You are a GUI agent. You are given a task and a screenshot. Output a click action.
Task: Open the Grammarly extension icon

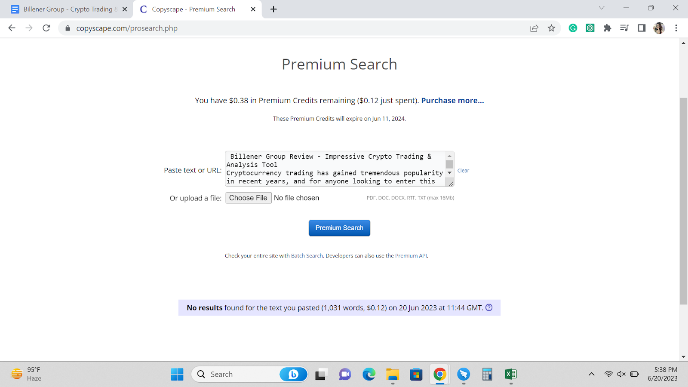[573, 28]
